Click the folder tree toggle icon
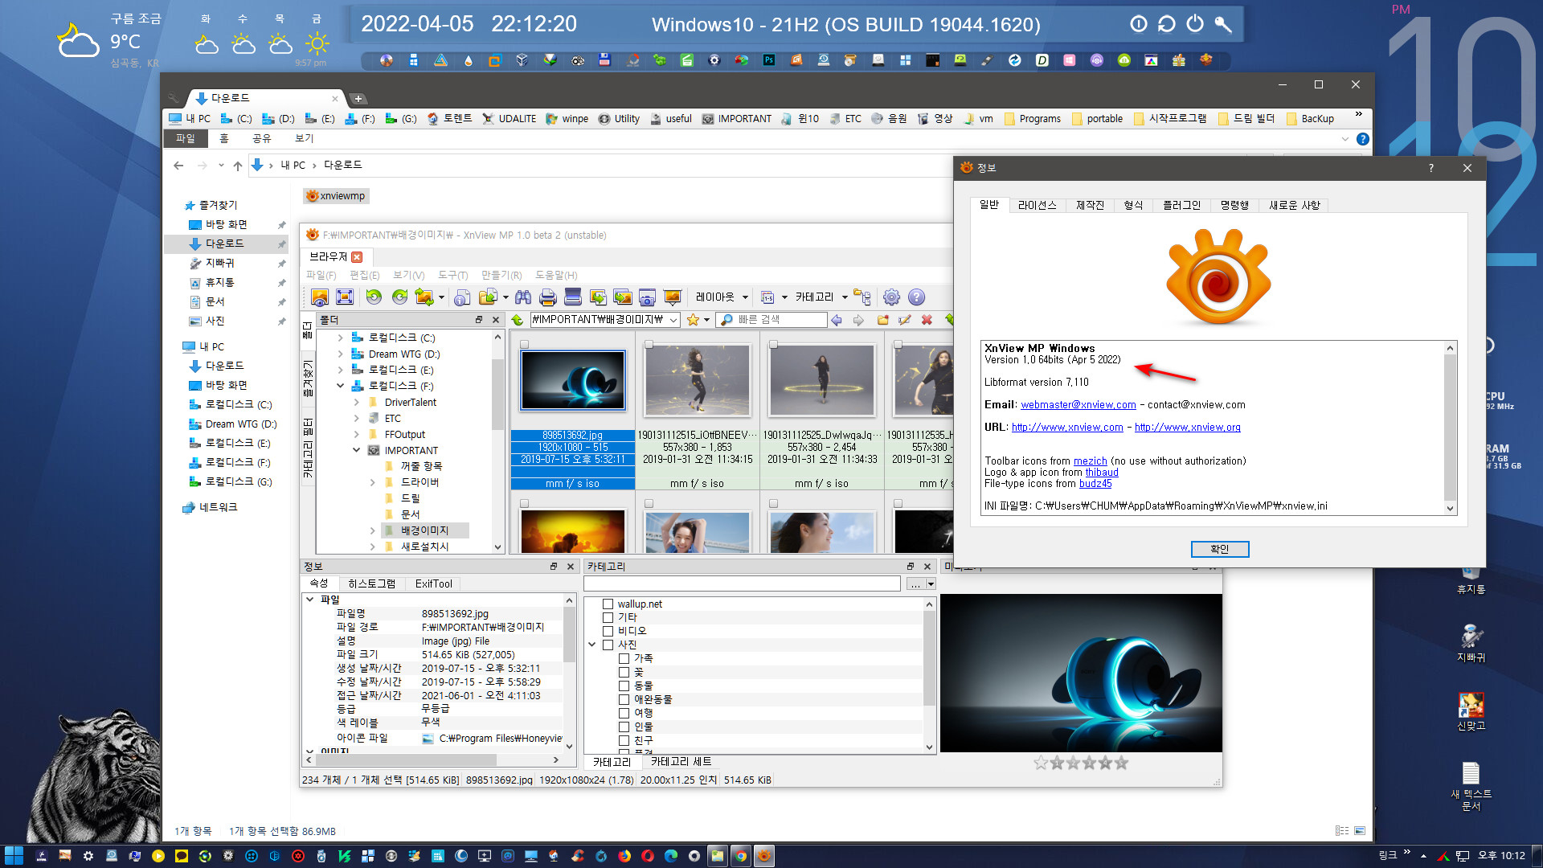1543x868 pixels. point(862,297)
